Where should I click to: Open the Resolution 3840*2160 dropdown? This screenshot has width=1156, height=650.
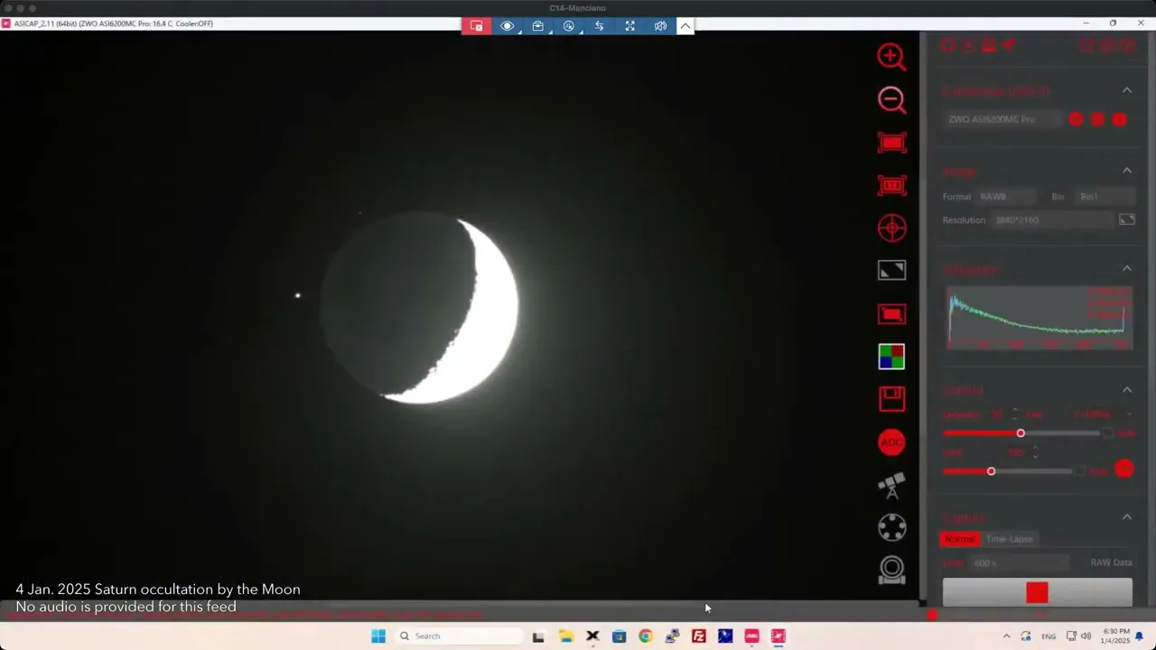tap(1052, 220)
